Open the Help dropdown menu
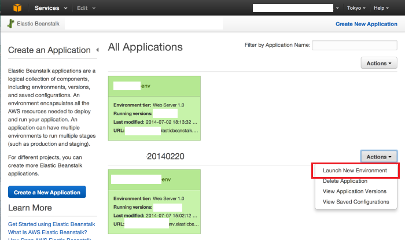Viewport: 405px width, 240px height. click(x=381, y=8)
